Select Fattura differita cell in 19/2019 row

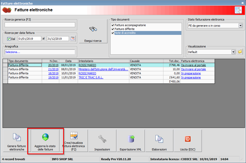[x=25, y=77]
